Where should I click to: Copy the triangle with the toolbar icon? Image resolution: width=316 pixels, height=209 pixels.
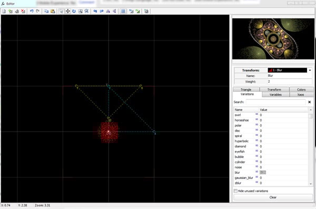(46, 11)
